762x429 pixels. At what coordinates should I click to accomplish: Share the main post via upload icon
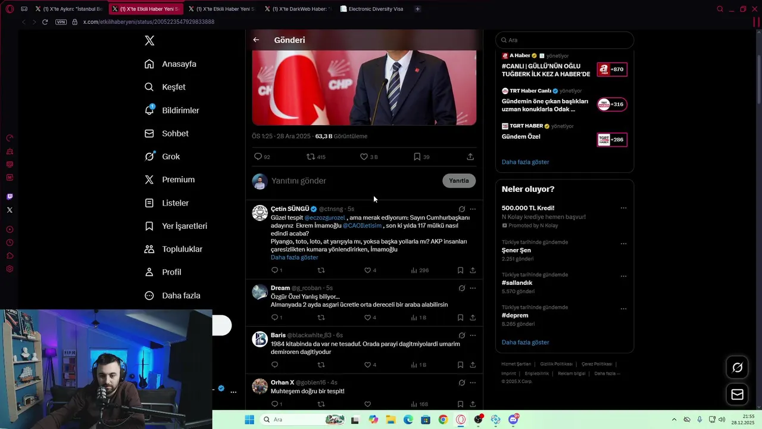click(x=470, y=157)
